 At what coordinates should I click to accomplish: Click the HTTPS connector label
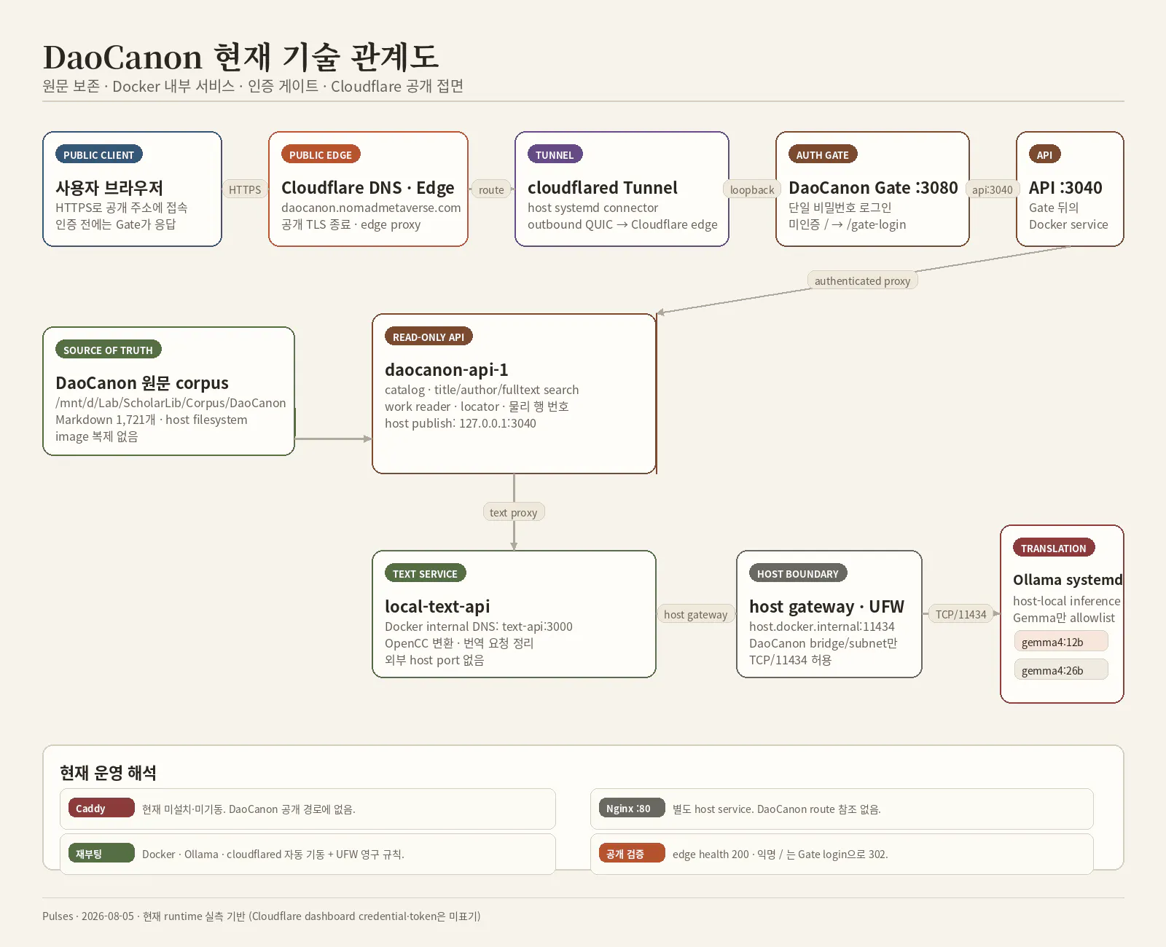coord(245,189)
